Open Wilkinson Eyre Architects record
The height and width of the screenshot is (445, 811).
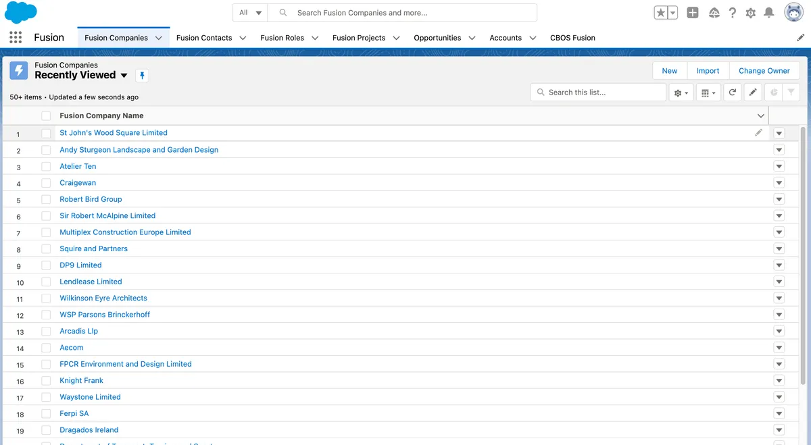point(103,298)
